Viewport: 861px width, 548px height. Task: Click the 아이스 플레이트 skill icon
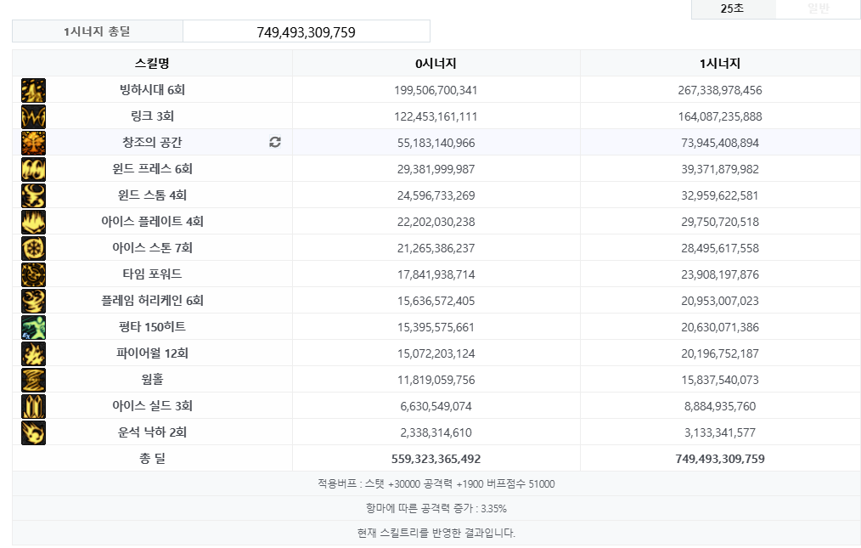pos(33,222)
